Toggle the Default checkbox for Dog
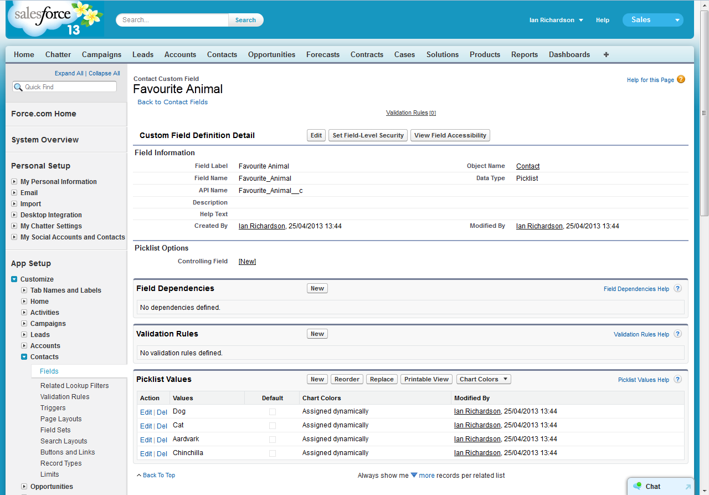Screen dimensions: 709x495 (272, 412)
